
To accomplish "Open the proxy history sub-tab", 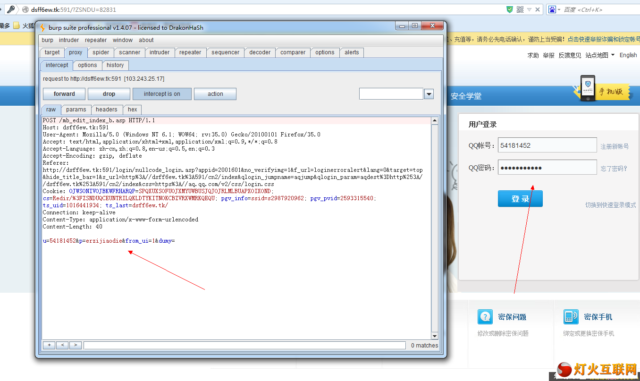I will click(115, 65).
